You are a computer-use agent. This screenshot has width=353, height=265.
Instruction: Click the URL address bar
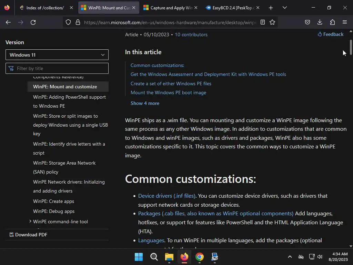(x=170, y=22)
